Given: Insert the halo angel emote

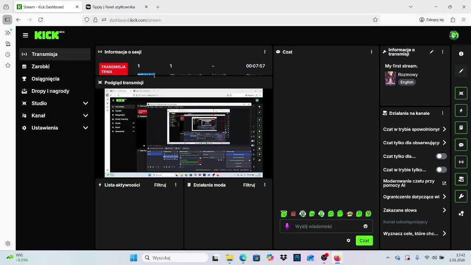Looking at the screenshot, I should (x=284, y=213).
